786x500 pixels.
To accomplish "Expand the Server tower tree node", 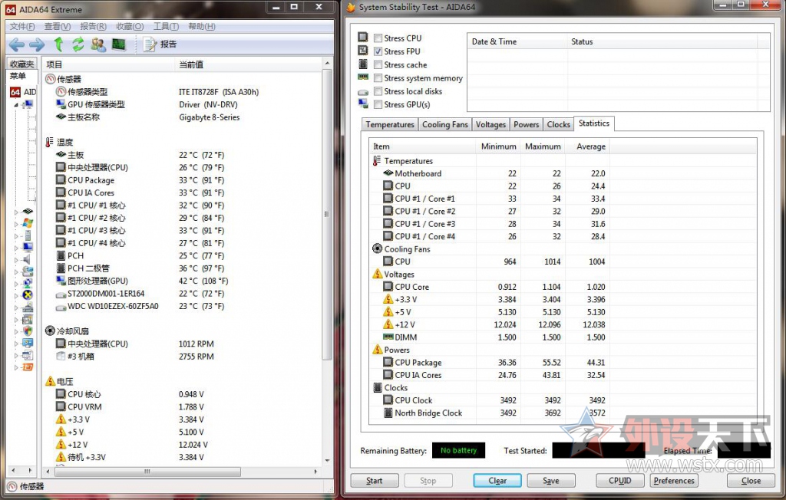I will (16, 236).
